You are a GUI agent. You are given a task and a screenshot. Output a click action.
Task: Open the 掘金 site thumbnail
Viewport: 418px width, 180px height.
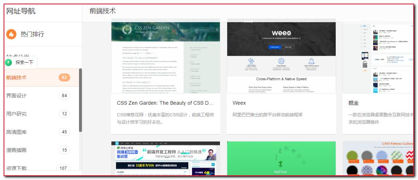tap(378, 56)
